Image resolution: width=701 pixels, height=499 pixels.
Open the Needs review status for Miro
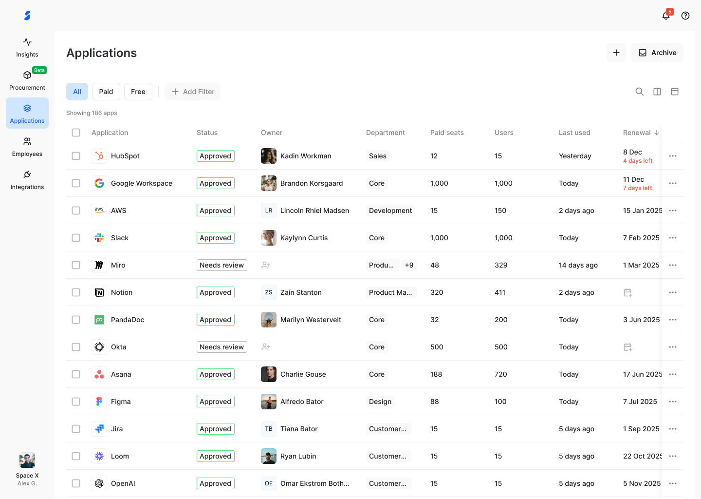(x=222, y=265)
